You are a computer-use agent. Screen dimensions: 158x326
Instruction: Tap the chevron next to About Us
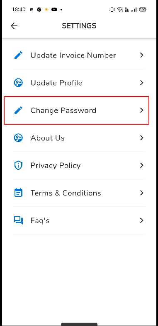(x=142, y=138)
